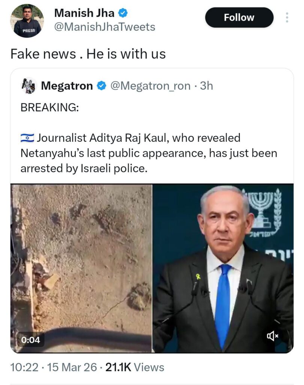Select the "Fake news . He is with us" text
The height and width of the screenshot is (385, 304).
pos(88,54)
